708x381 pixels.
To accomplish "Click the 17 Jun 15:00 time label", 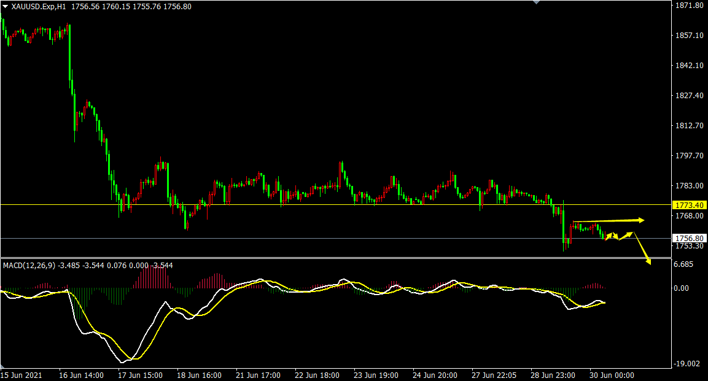I will tap(140, 375).
